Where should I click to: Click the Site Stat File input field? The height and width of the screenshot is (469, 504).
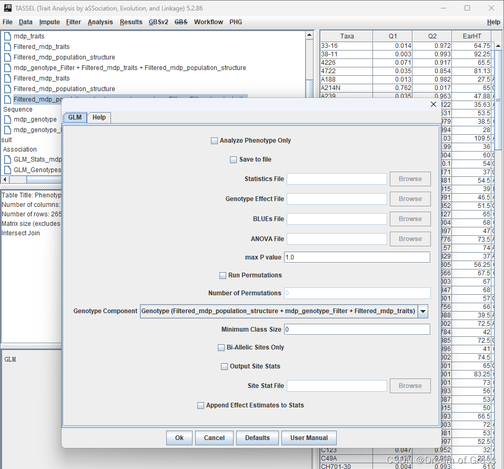(337, 386)
